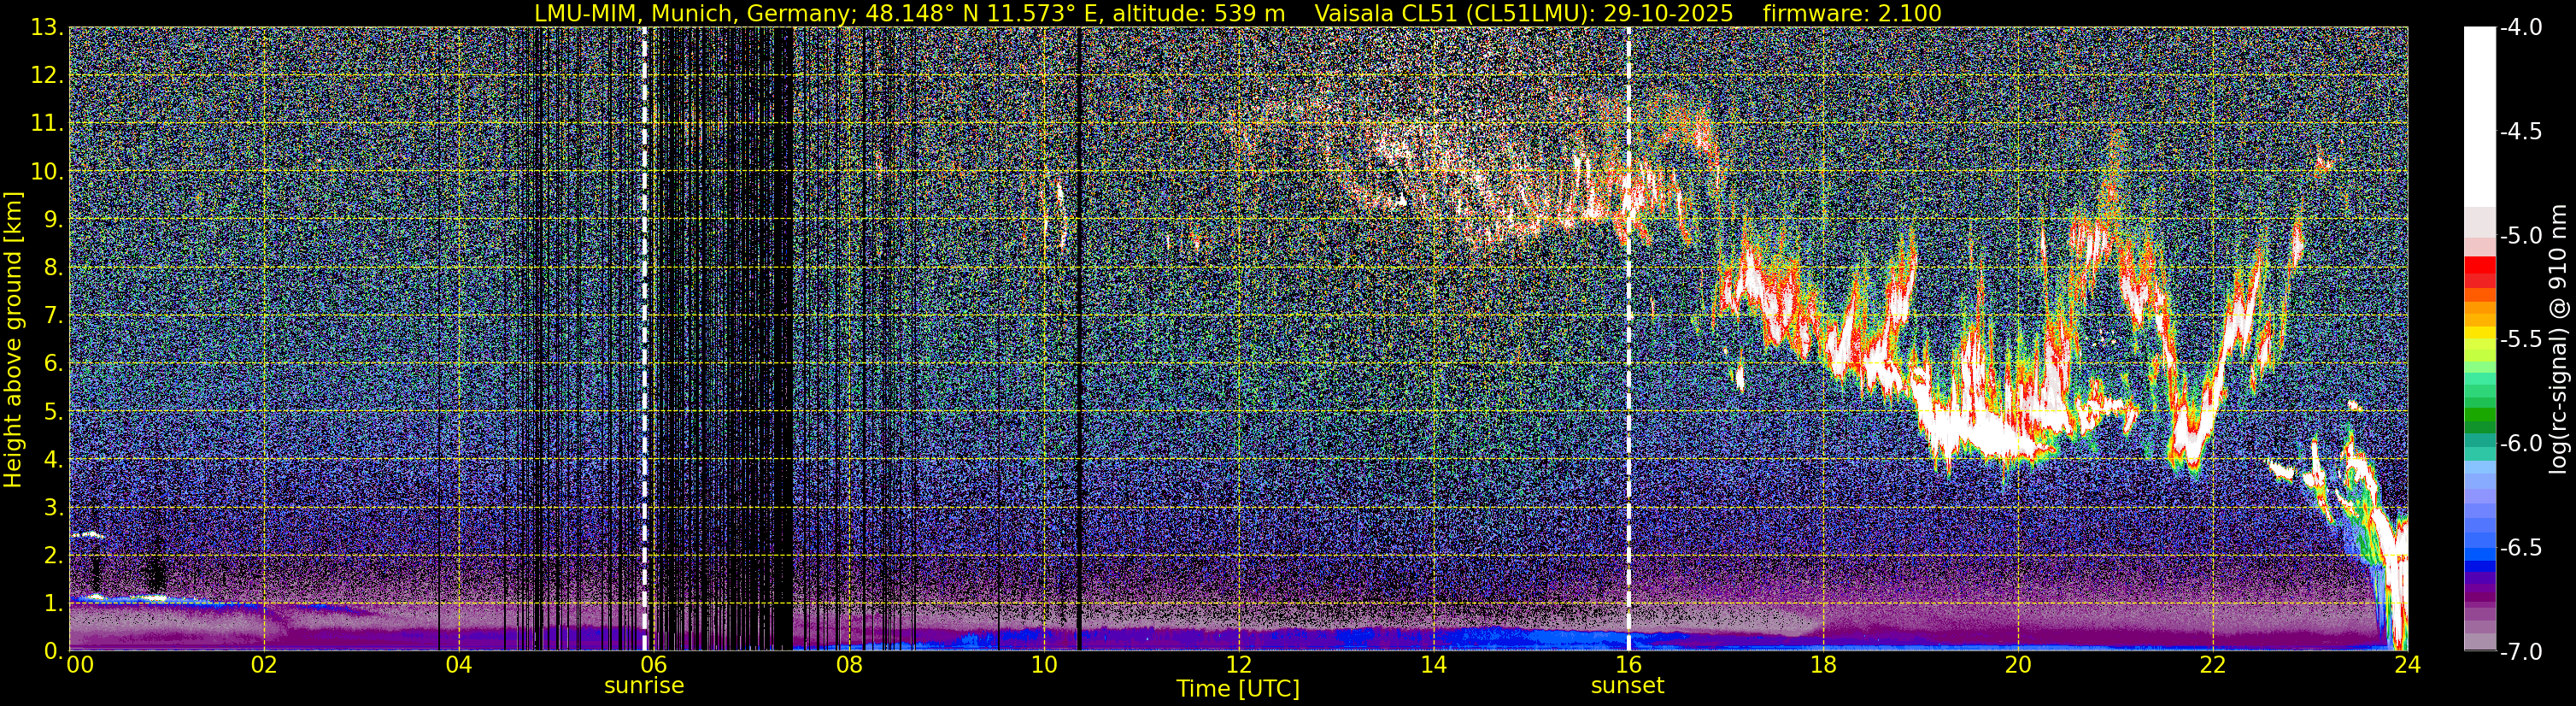
Task: Click the 'Time [UTC]' axis label
Action: point(1238,689)
